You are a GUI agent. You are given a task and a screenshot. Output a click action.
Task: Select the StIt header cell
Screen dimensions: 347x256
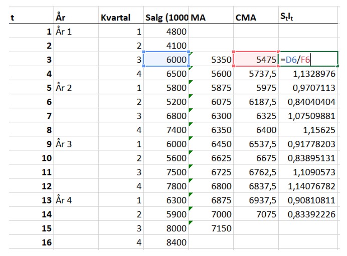tap(308, 18)
